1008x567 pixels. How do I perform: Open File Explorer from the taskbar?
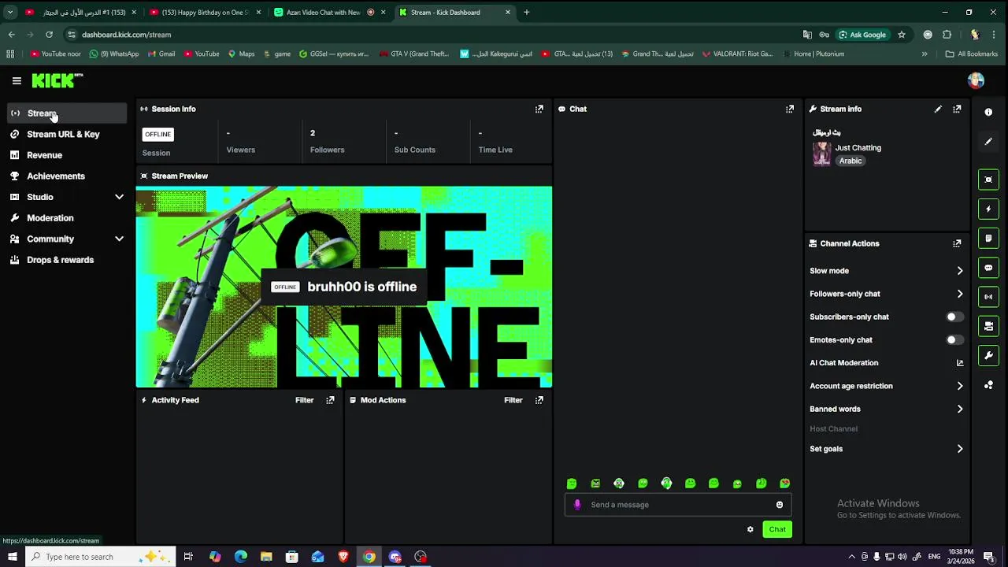[266, 557]
